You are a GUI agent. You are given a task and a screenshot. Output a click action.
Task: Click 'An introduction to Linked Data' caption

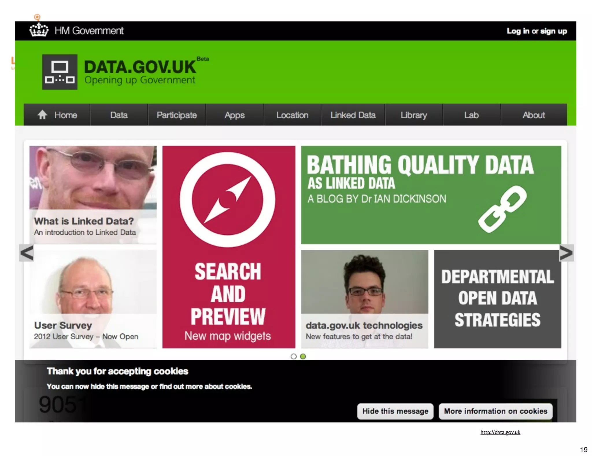(x=85, y=232)
